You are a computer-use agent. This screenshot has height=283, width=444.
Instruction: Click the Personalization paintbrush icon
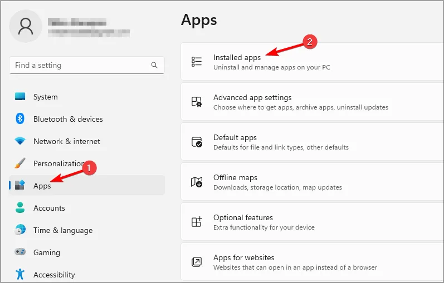click(20, 163)
